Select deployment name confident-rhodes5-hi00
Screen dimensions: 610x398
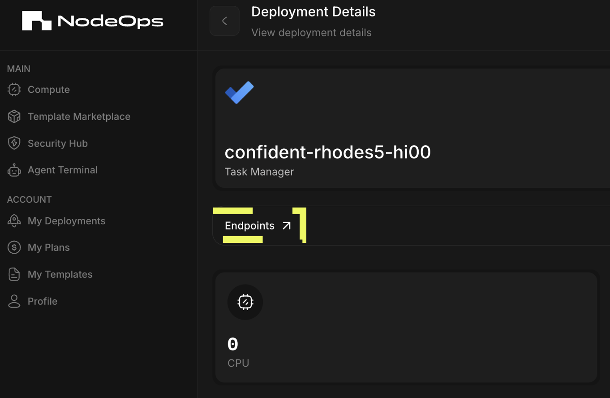[x=328, y=152]
